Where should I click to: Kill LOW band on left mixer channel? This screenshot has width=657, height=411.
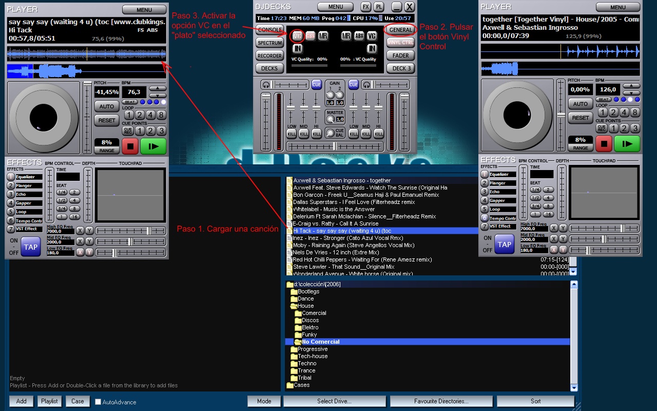coord(292,134)
